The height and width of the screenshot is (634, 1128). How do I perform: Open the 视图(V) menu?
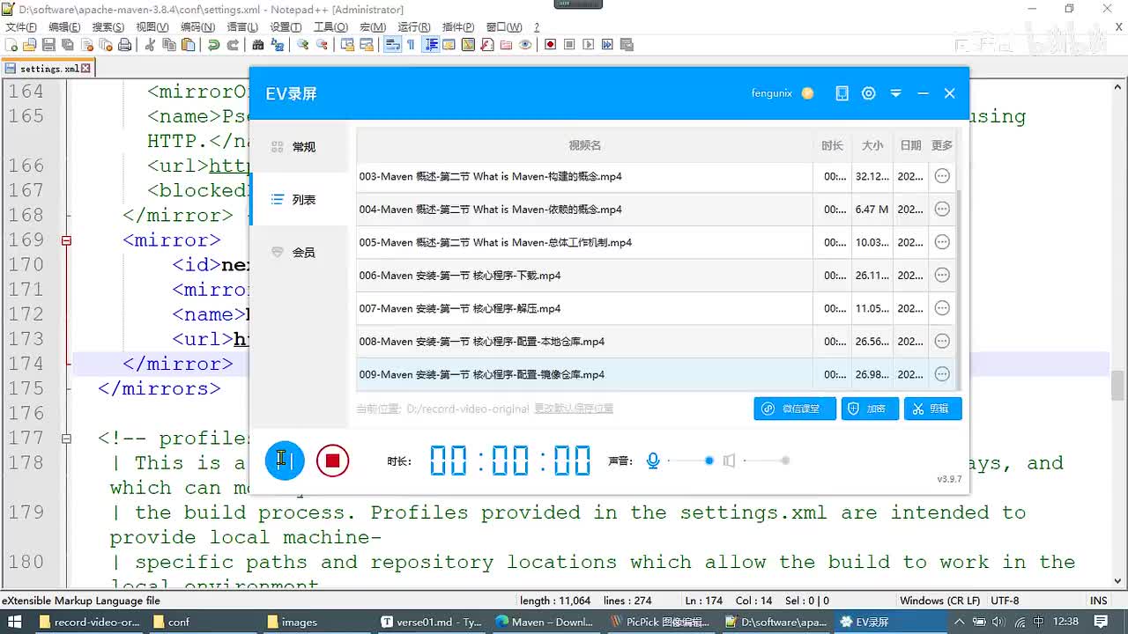pyautogui.click(x=152, y=27)
